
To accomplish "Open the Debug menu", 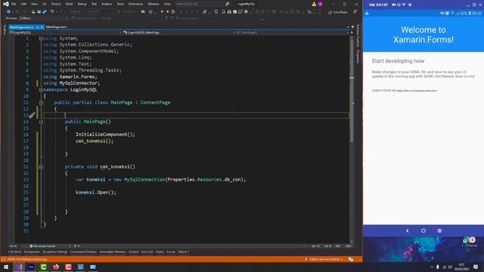I will tap(82, 4).
